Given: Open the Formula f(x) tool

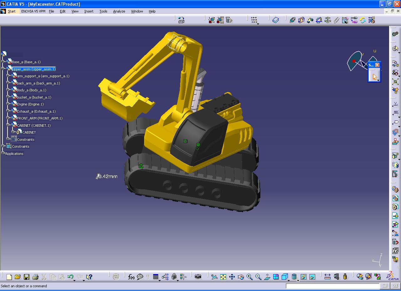Looking at the screenshot, I should tap(131, 277).
